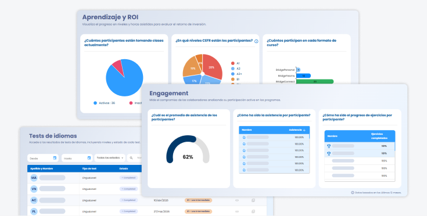Viewport: 427px width, 216px height.
Task: Click the BridgePersonal bar in the format chart
Action: pyautogui.click(x=298, y=70)
